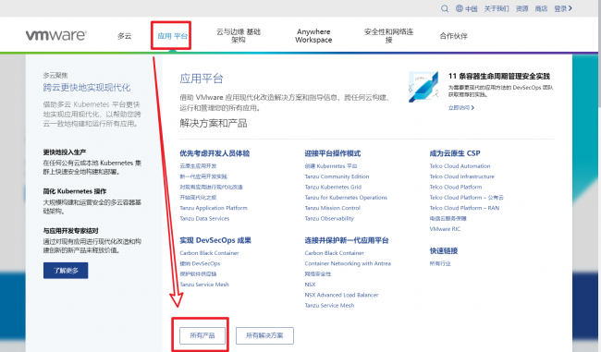Viewport: 601px width, 352px height.
Task: Open Tanzu for Kubernetes Operations link
Action: (x=346, y=198)
